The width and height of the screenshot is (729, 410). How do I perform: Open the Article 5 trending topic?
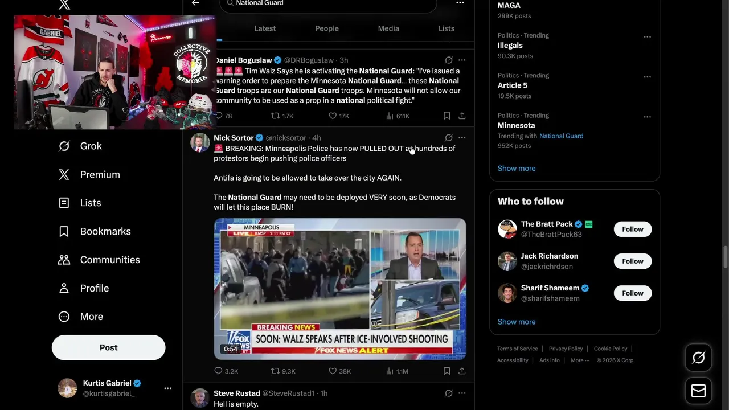[513, 85]
